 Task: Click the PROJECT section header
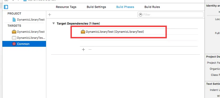coord(14,13)
